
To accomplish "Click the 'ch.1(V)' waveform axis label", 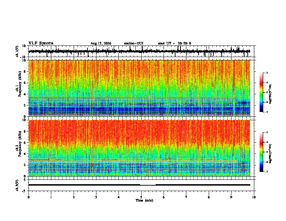I will click(17, 51).
